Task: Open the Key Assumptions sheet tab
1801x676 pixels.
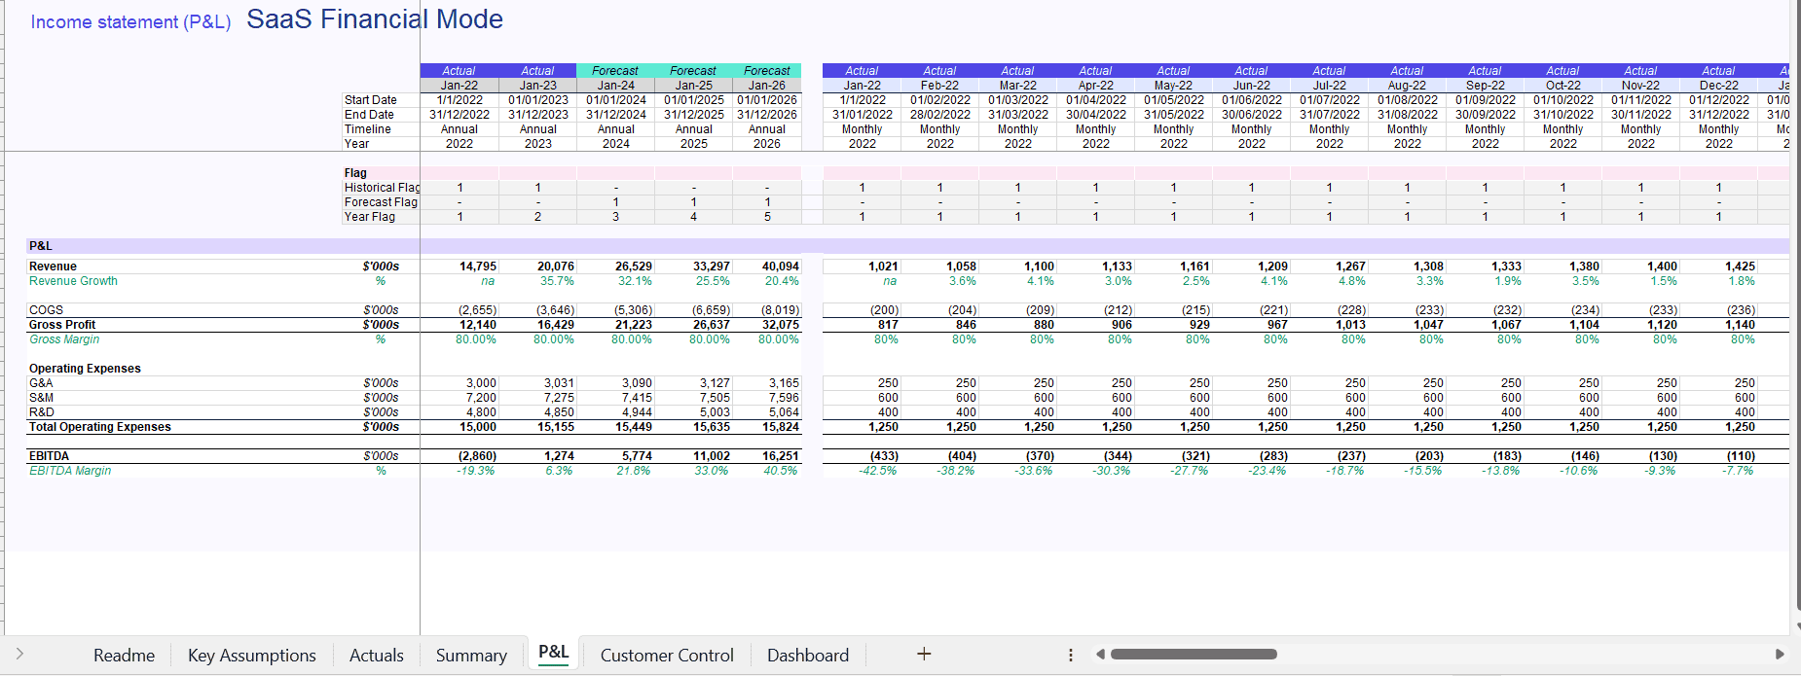Action: [x=252, y=656]
